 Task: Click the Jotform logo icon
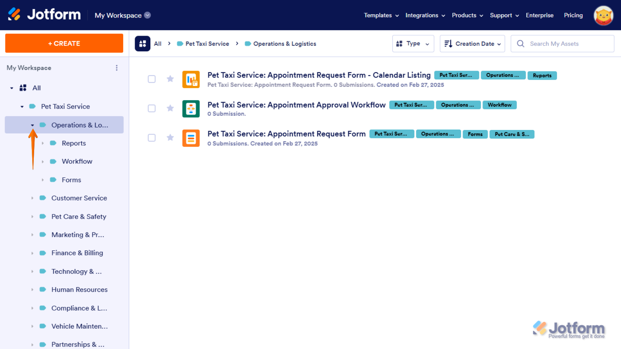(15, 15)
